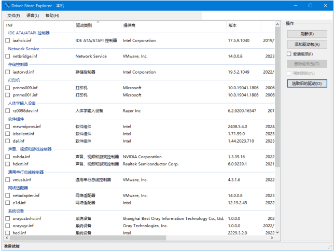Check the box for iaahcic.inf
Image resolution: width=334 pixels, height=251 pixels.
point(8,40)
